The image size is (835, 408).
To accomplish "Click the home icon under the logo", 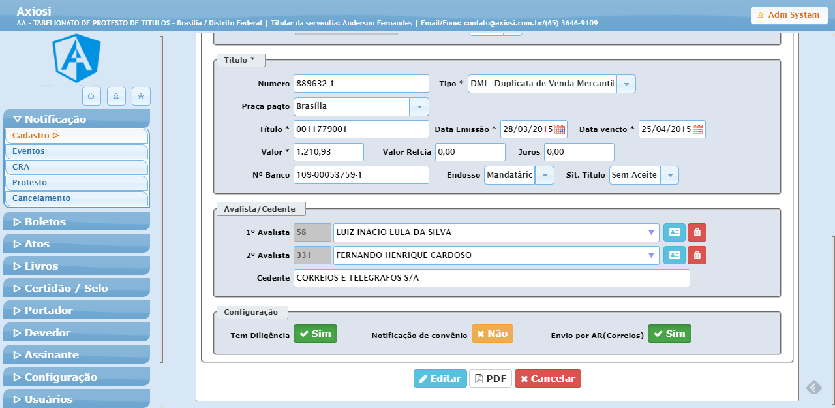I will click(141, 96).
